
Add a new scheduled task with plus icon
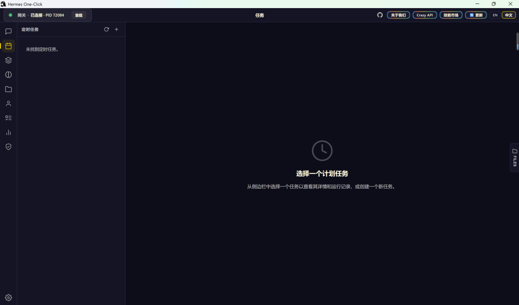click(117, 29)
